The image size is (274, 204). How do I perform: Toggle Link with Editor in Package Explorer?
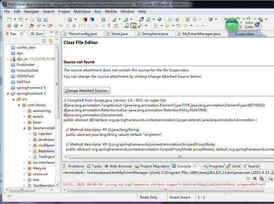click(50, 41)
